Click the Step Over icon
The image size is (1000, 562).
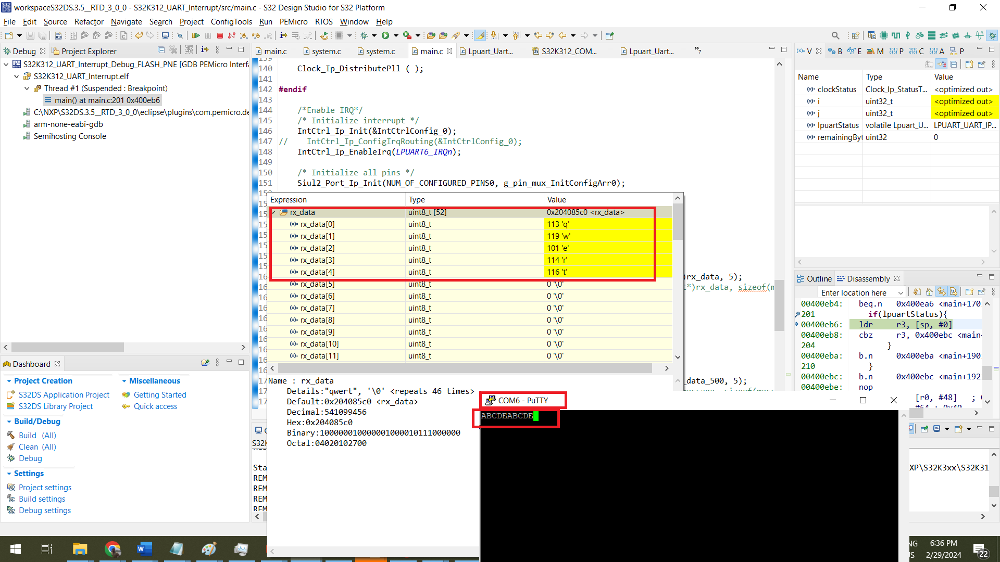tap(256, 35)
